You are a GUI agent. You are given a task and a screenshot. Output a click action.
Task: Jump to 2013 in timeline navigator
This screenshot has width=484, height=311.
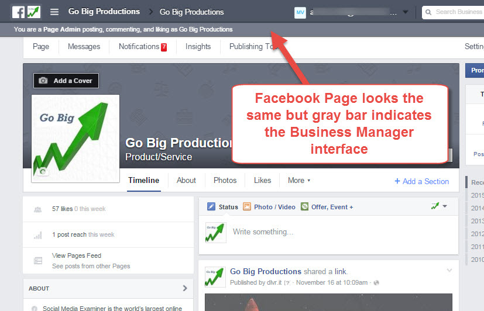point(477,222)
